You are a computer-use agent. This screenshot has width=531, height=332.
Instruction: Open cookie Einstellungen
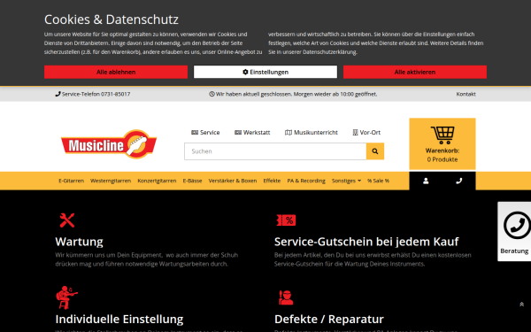tap(265, 72)
